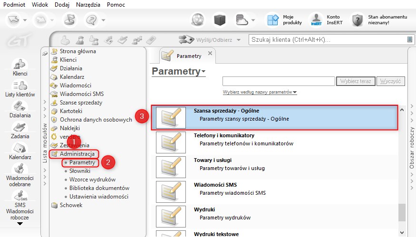
Task: Click the globe icon in top toolbar
Action: click(198, 20)
